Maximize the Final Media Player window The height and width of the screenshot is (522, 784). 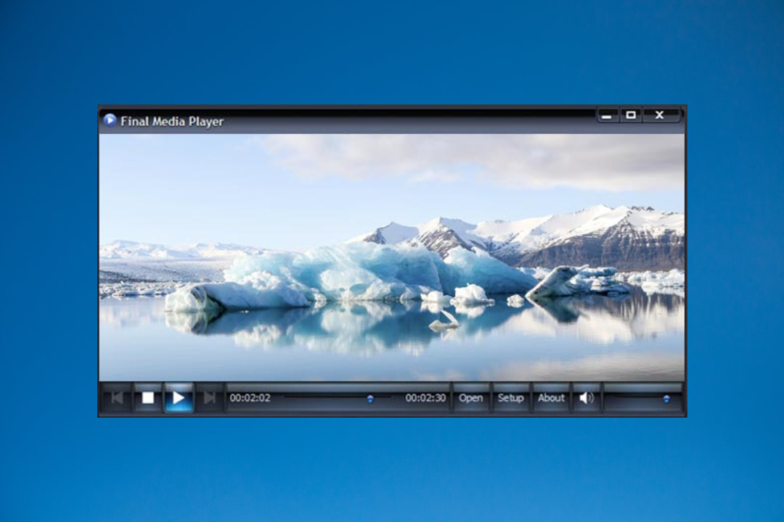[x=631, y=115]
